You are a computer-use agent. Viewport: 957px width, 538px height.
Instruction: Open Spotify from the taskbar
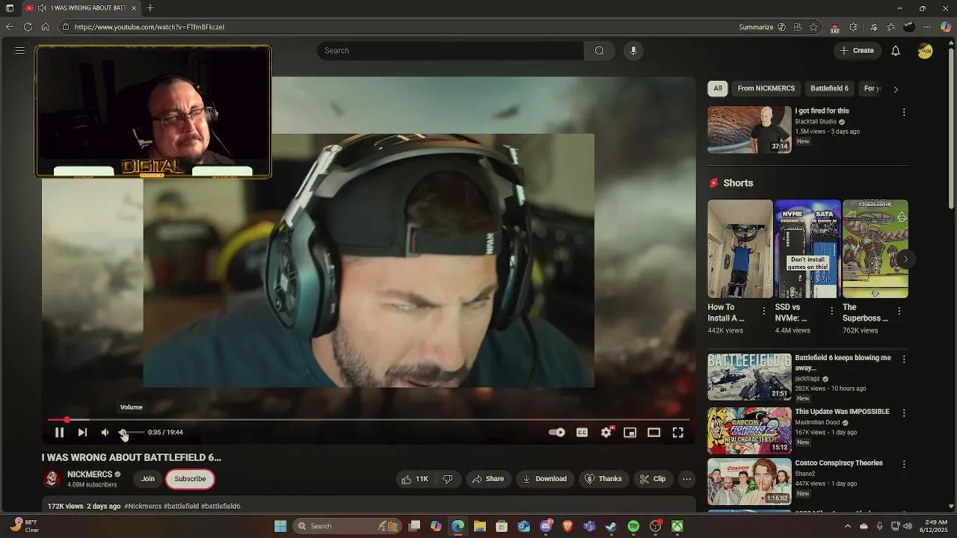pos(633,526)
